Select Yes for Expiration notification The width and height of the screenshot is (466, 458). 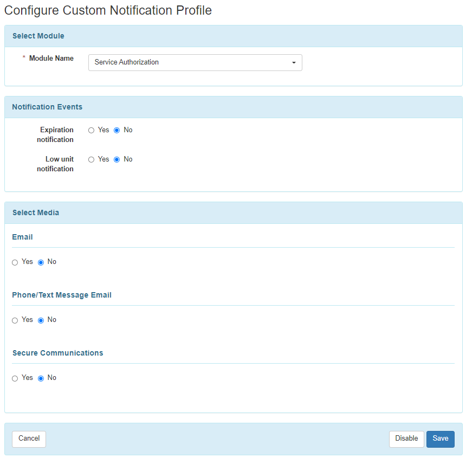(91, 130)
